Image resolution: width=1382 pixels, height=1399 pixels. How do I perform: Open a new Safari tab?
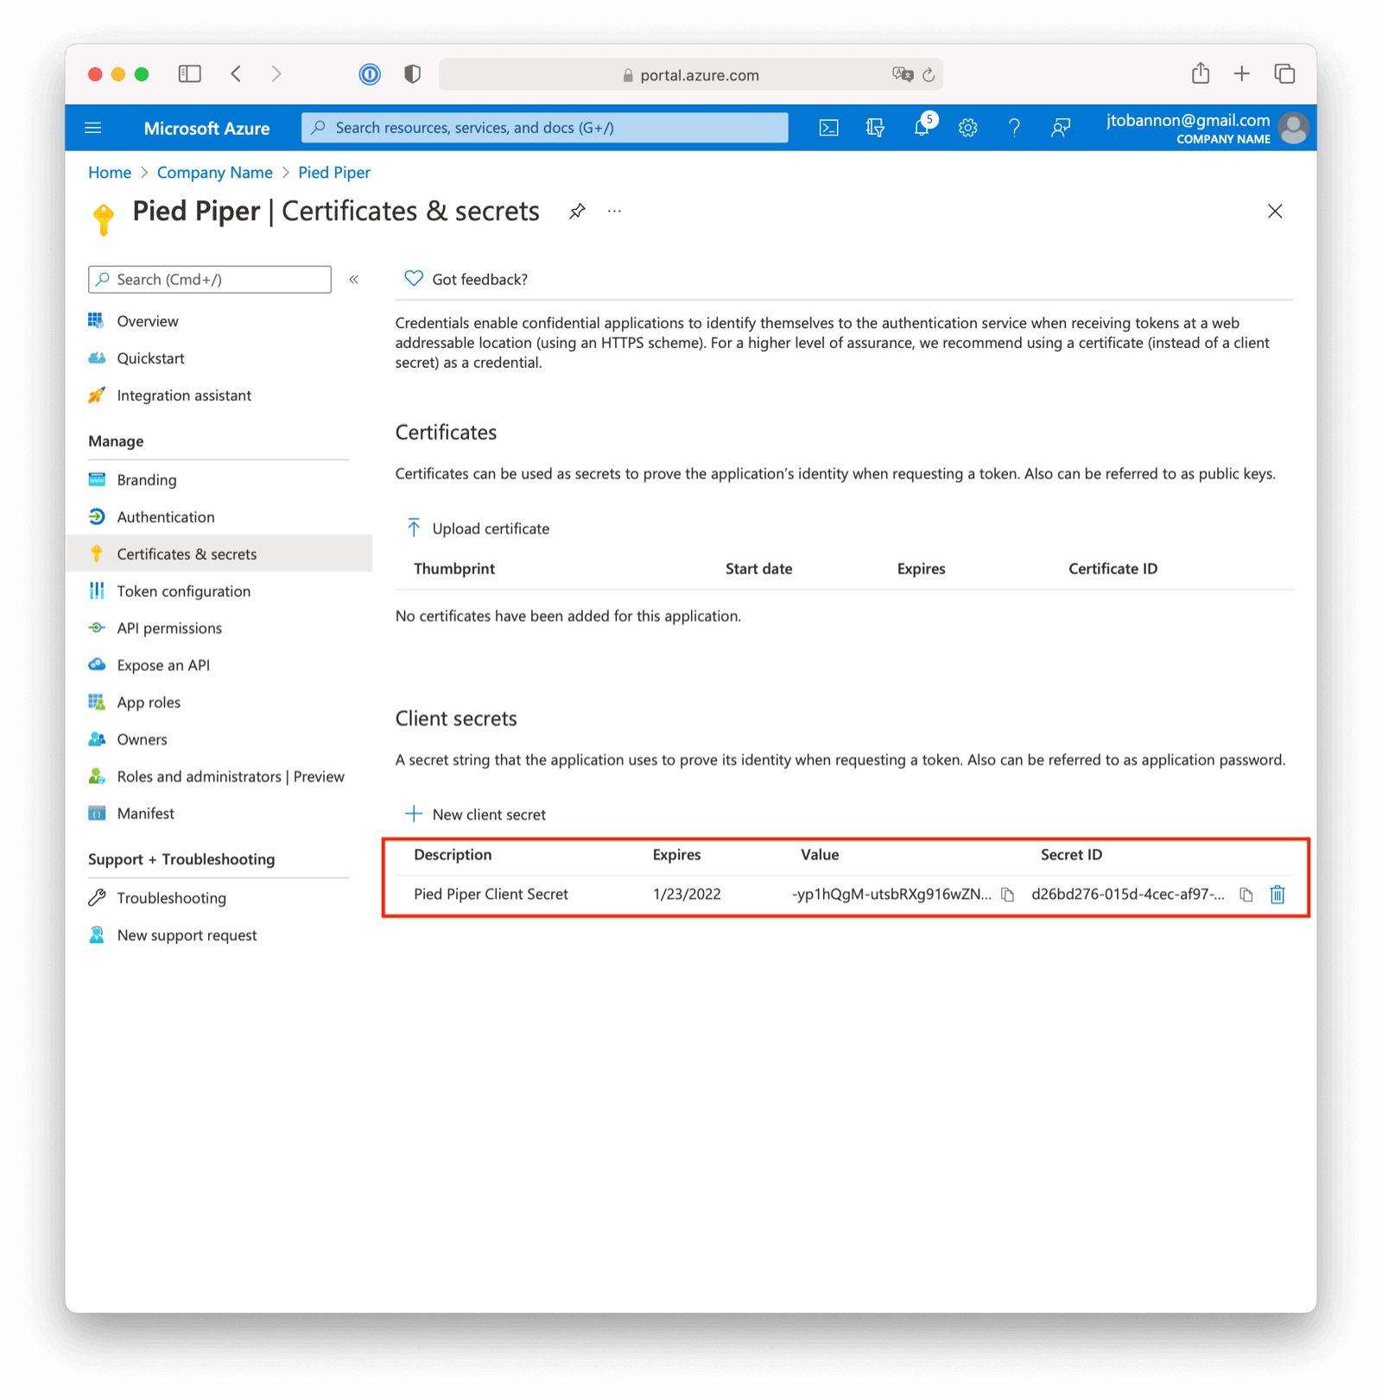(x=1242, y=73)
